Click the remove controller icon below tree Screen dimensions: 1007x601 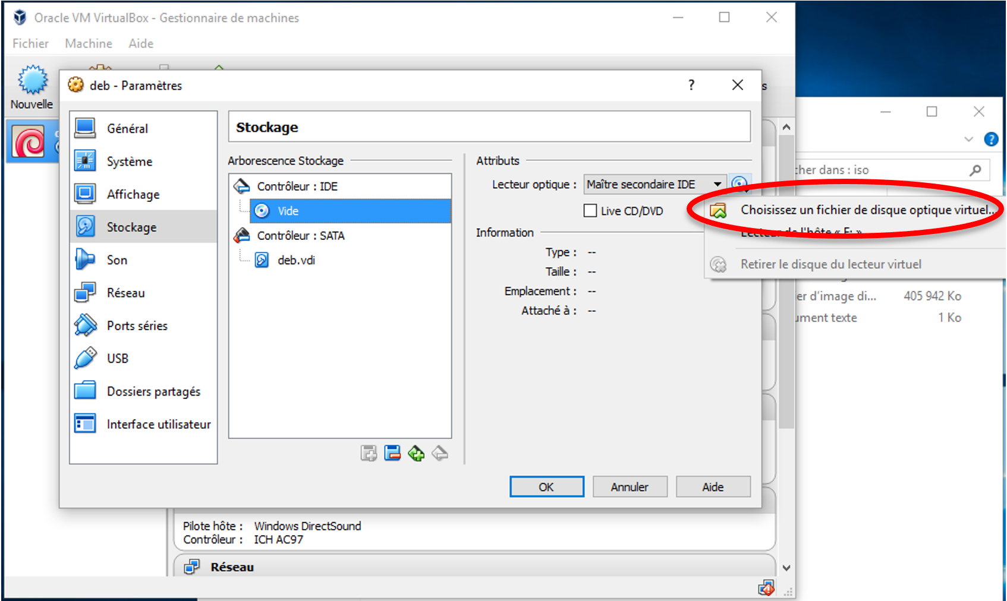pyautogui.click(x=392, y=454)
